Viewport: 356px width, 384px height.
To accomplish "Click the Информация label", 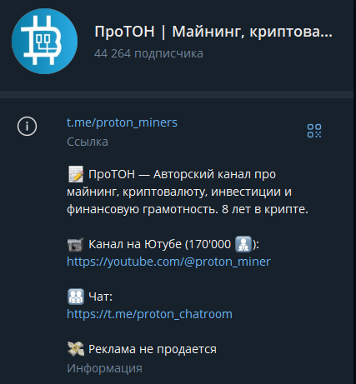I will (104, 369).
